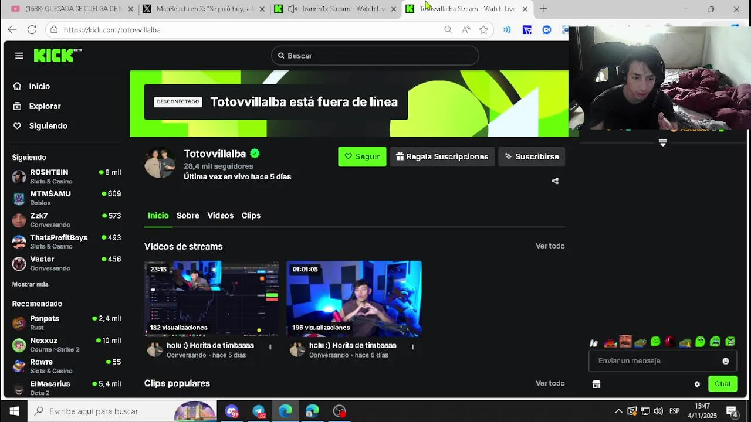Share the channel using the share icon
This screenshot has width=751, height=422.
pyautogui.click(x=555, y=181)
